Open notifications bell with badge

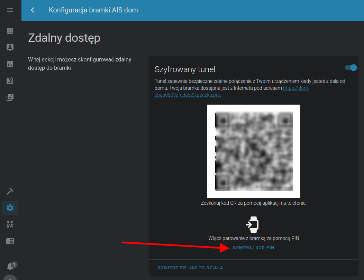point(10,266)
